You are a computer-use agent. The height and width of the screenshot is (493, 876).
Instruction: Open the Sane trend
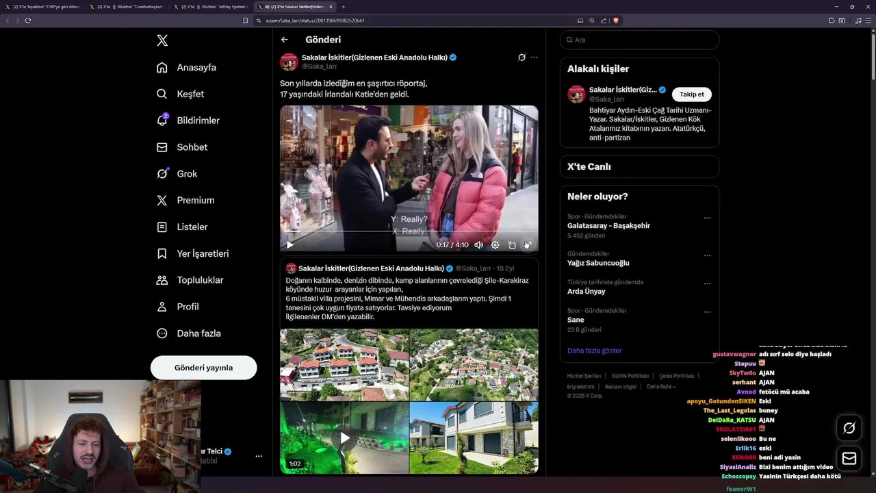[576, 320]
